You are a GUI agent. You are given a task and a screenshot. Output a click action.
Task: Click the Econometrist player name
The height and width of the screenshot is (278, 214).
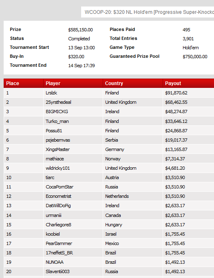[58, 196]
